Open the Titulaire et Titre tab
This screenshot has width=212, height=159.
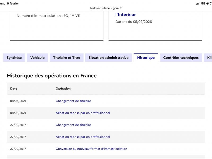click(67, 58)
